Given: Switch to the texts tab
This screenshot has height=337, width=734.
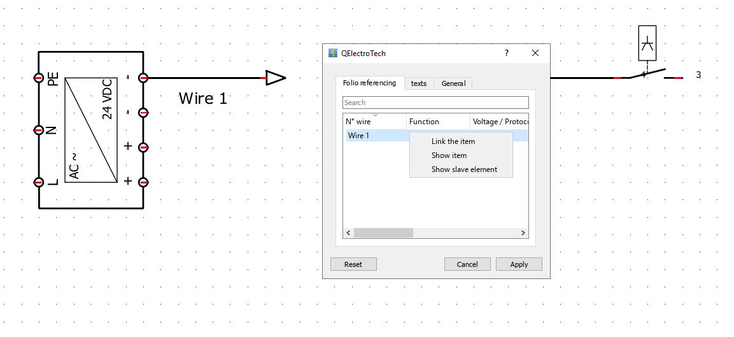Looking at the screenshot, I should (419, 83).
